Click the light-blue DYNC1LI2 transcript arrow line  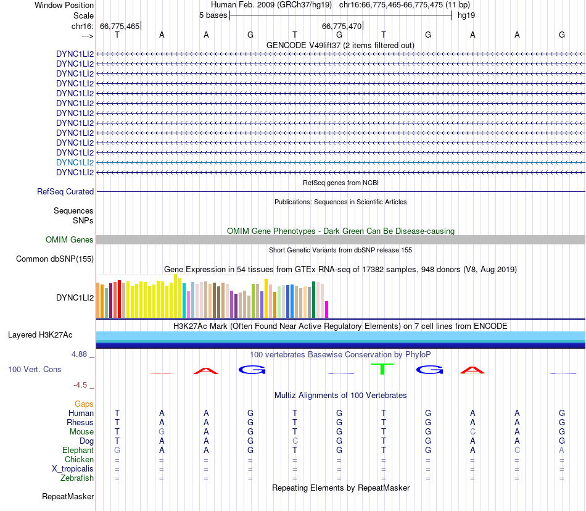pos(340,162)
